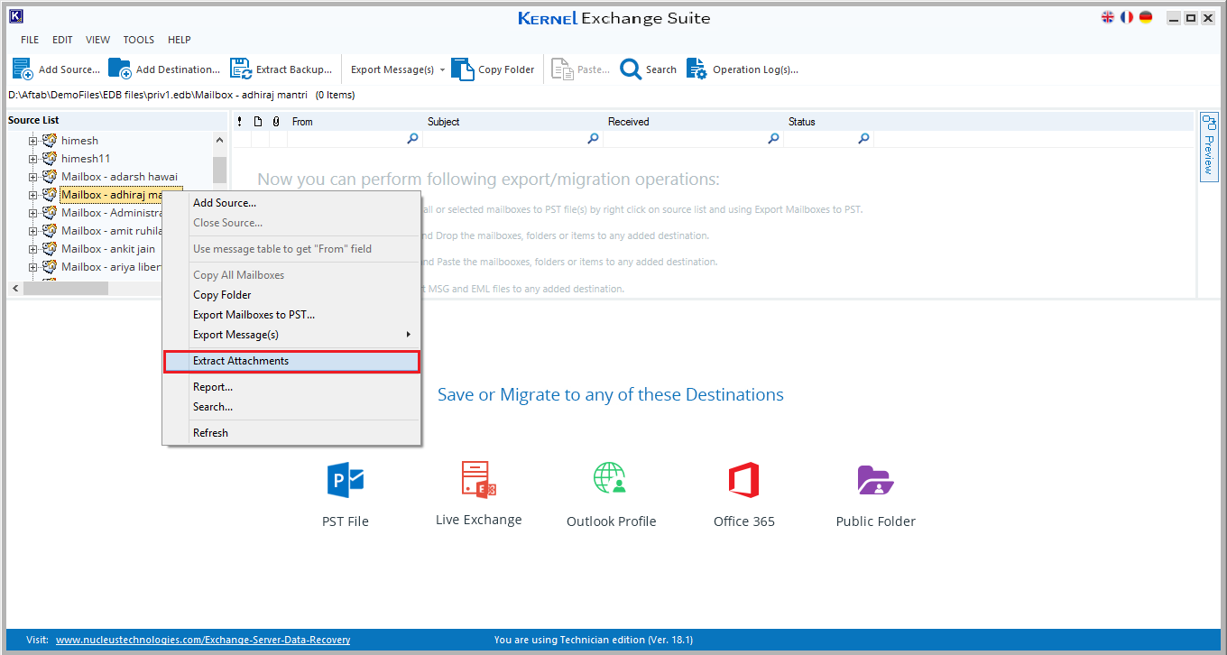This screenshot has width=1227, height=655.
Task: Select Search... in context menu
Action: 291,407
